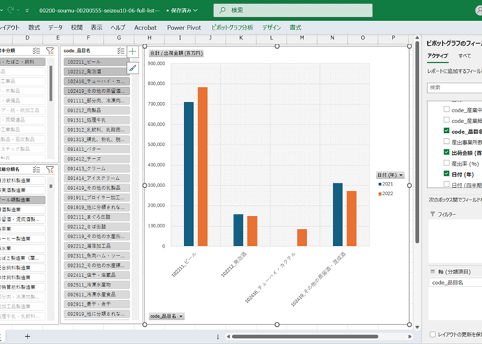
Task: Uncheck the 出荷金額 field checkbox
Action: coord(447,152)
